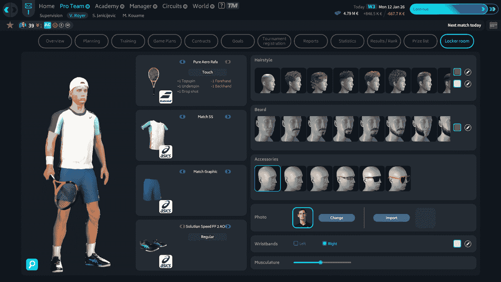501x282 pixels.
Task: Click the Asics logo under the shirt
Action: coord(166,152)
